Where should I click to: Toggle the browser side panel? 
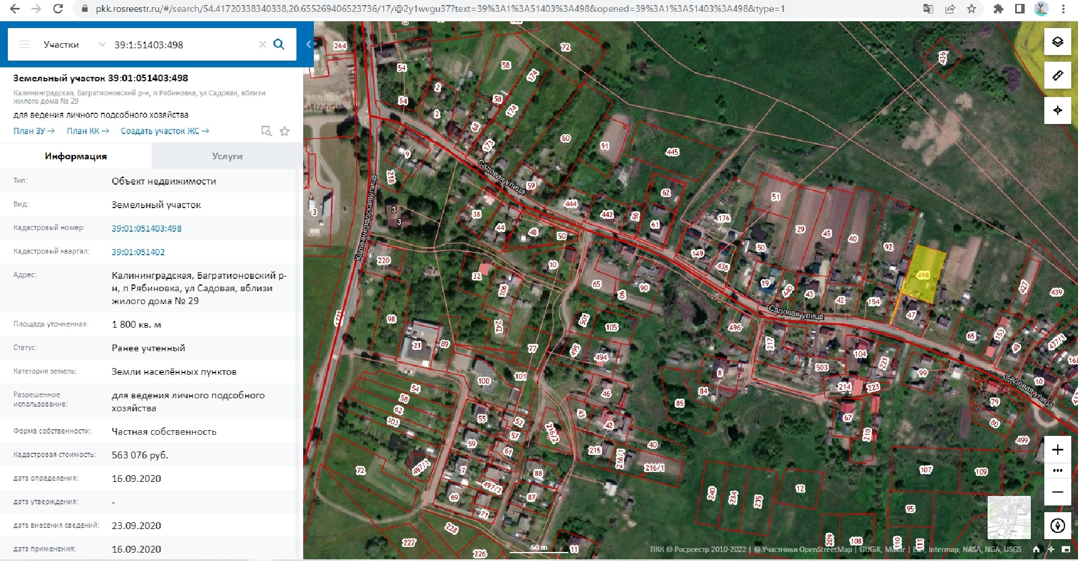(x=1020, y=9)
